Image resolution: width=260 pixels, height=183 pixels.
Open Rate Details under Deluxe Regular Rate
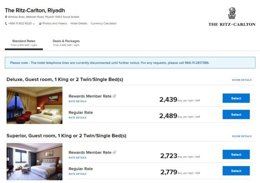tap(77, 118)
